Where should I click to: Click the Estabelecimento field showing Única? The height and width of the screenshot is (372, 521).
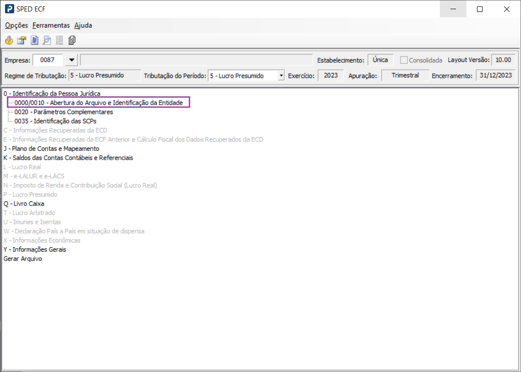point(380,60)
